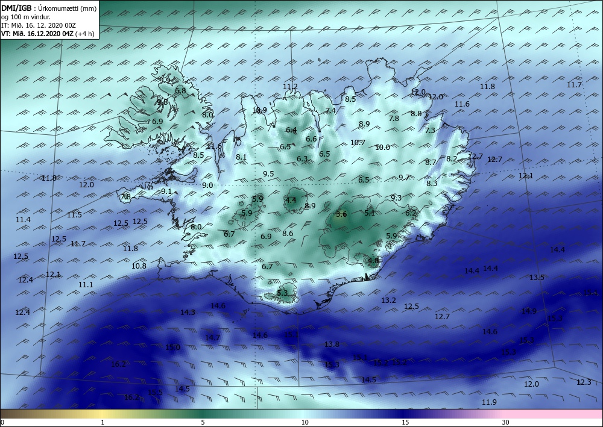Click the map value 11.2 off the north coast
Screen dimensions: 603x427
pos(291,86)
